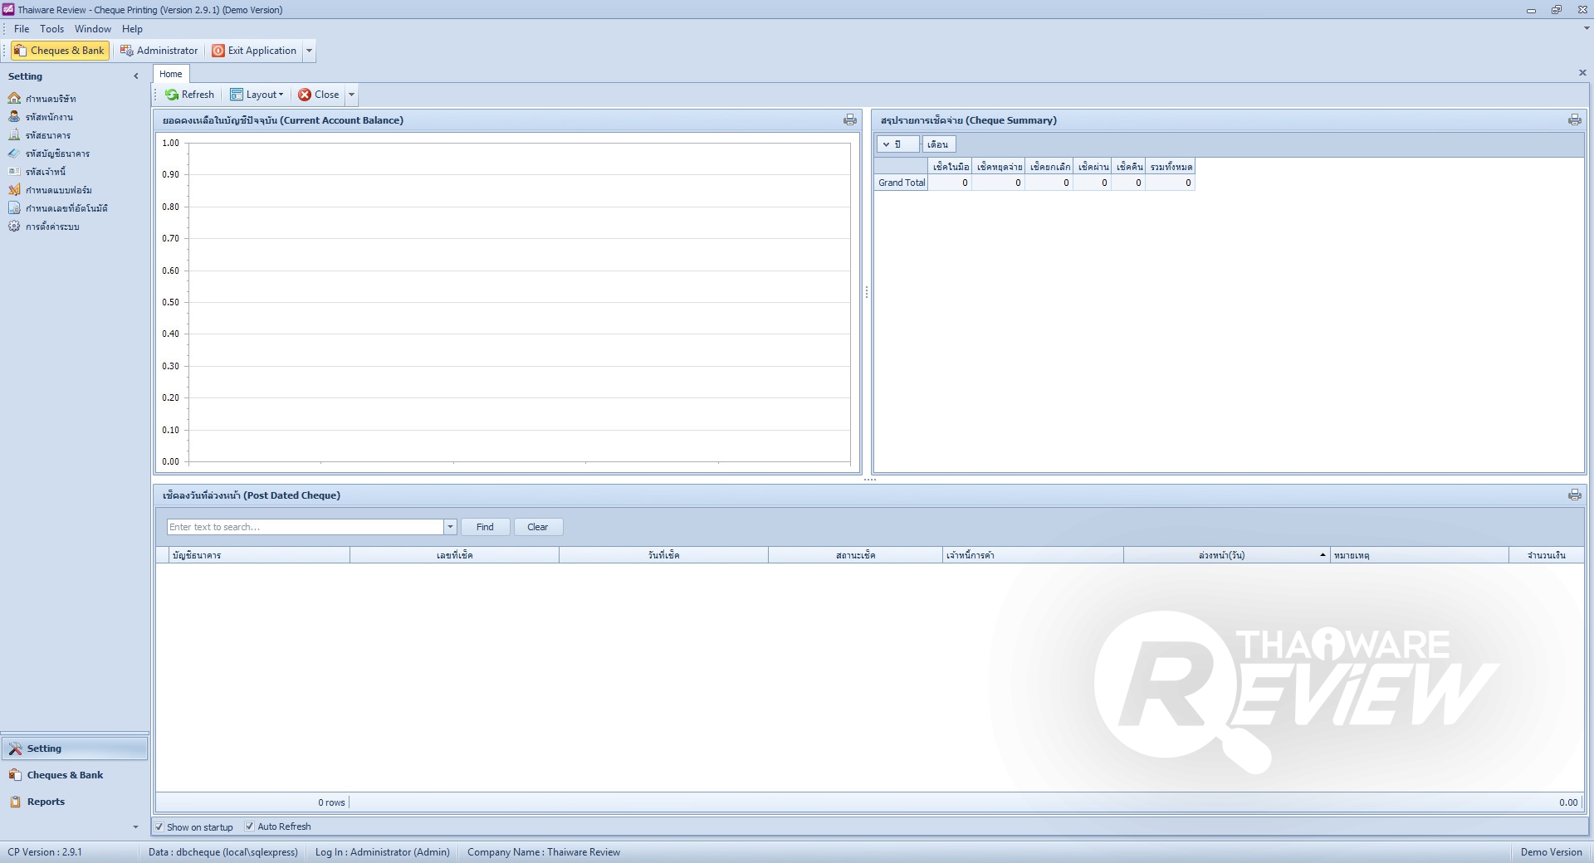Click the เช็คยกเลิก column header in summary
Viewport: 1594px width, 863px height.
1049,167
